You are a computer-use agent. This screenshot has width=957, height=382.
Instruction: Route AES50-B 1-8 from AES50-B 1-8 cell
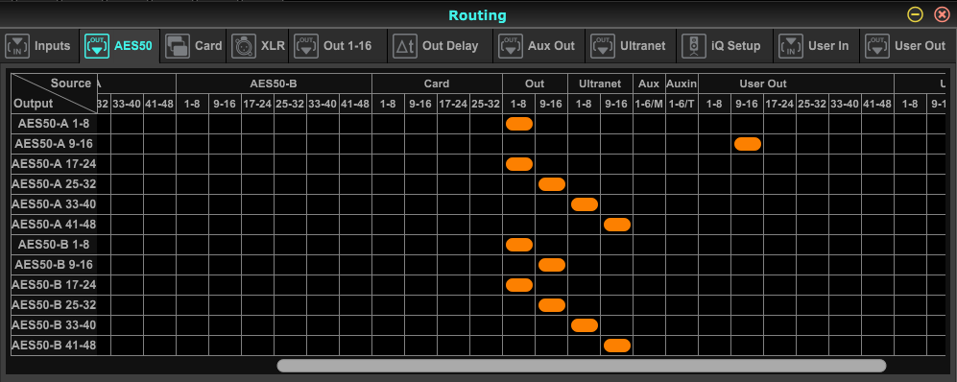point(192,245)
